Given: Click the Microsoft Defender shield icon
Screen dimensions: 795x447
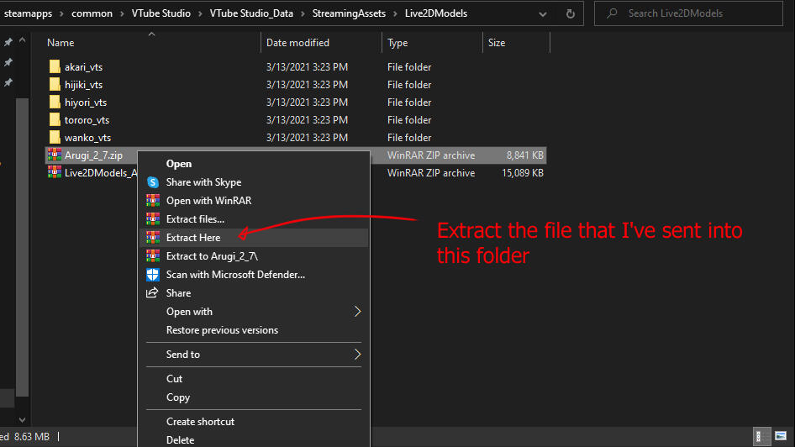Looking at the screenshot, I should pos(153,275).
